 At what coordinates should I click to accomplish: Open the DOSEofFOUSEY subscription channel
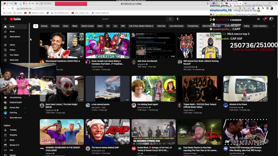pyautogui.click(x=15, y=102)
